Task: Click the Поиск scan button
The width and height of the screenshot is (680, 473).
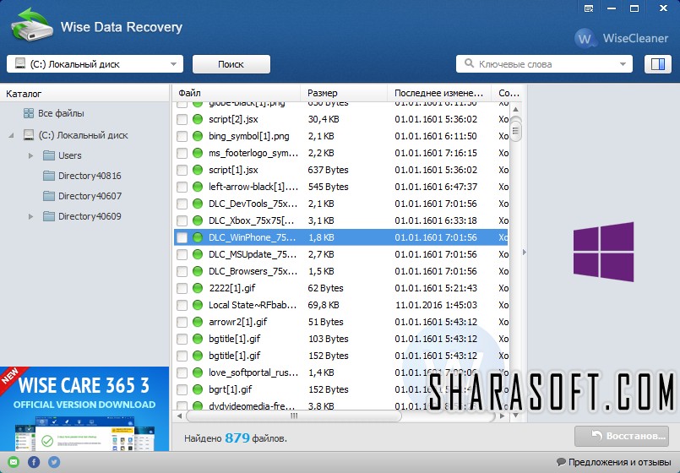Action: (231, 64)
